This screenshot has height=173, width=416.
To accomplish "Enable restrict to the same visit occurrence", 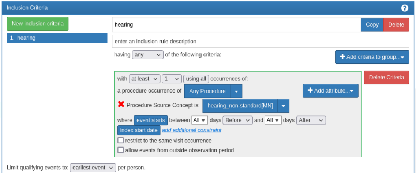I will pos(121,141).
